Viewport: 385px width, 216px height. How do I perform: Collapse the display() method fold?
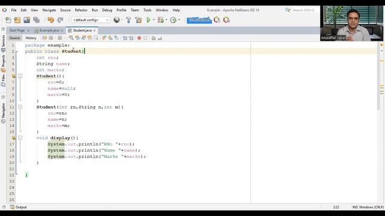coord(20,138)
